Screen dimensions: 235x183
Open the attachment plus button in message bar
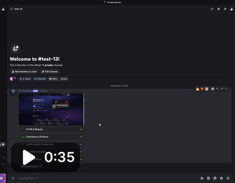tap(13, 178)
